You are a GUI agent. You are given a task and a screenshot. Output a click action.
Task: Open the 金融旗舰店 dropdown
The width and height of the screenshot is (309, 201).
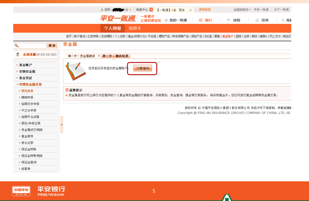click(242, 9)
